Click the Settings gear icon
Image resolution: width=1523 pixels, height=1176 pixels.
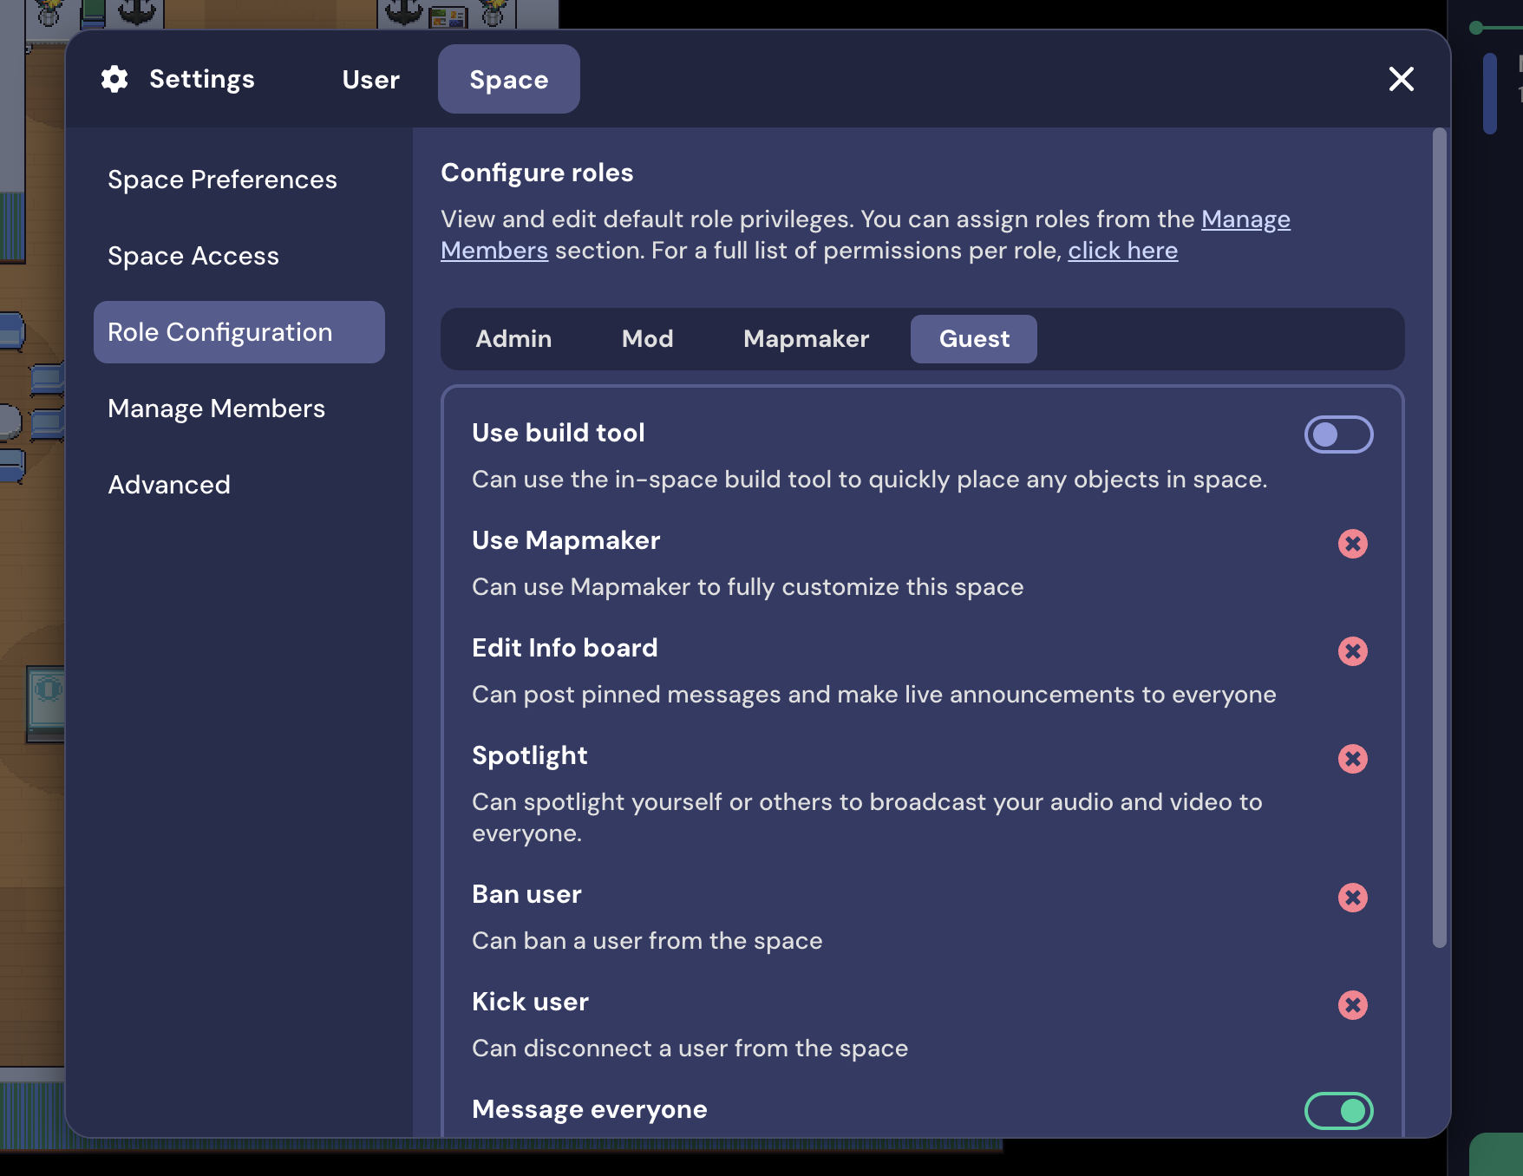click(x=114, y=79)
